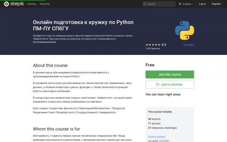The width and height of the screenshot is (227, 142).
Task: Click the heart icon on Add to Wishlist
Action: (157, 84)
